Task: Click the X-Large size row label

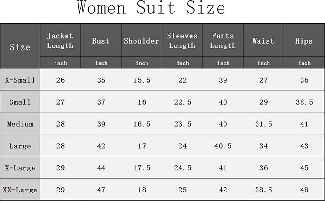Action: pos(20,168)
